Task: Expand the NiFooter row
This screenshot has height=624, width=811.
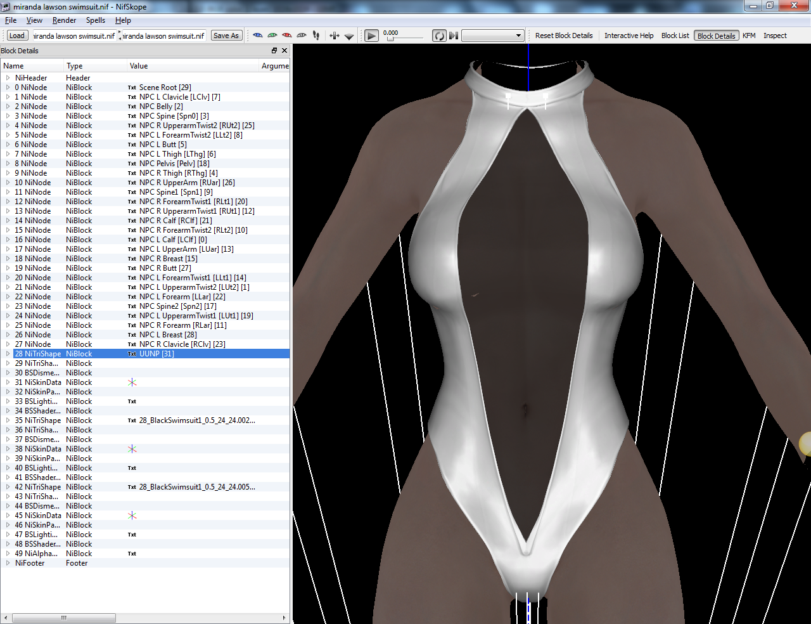Action: [x=8, y=563]
